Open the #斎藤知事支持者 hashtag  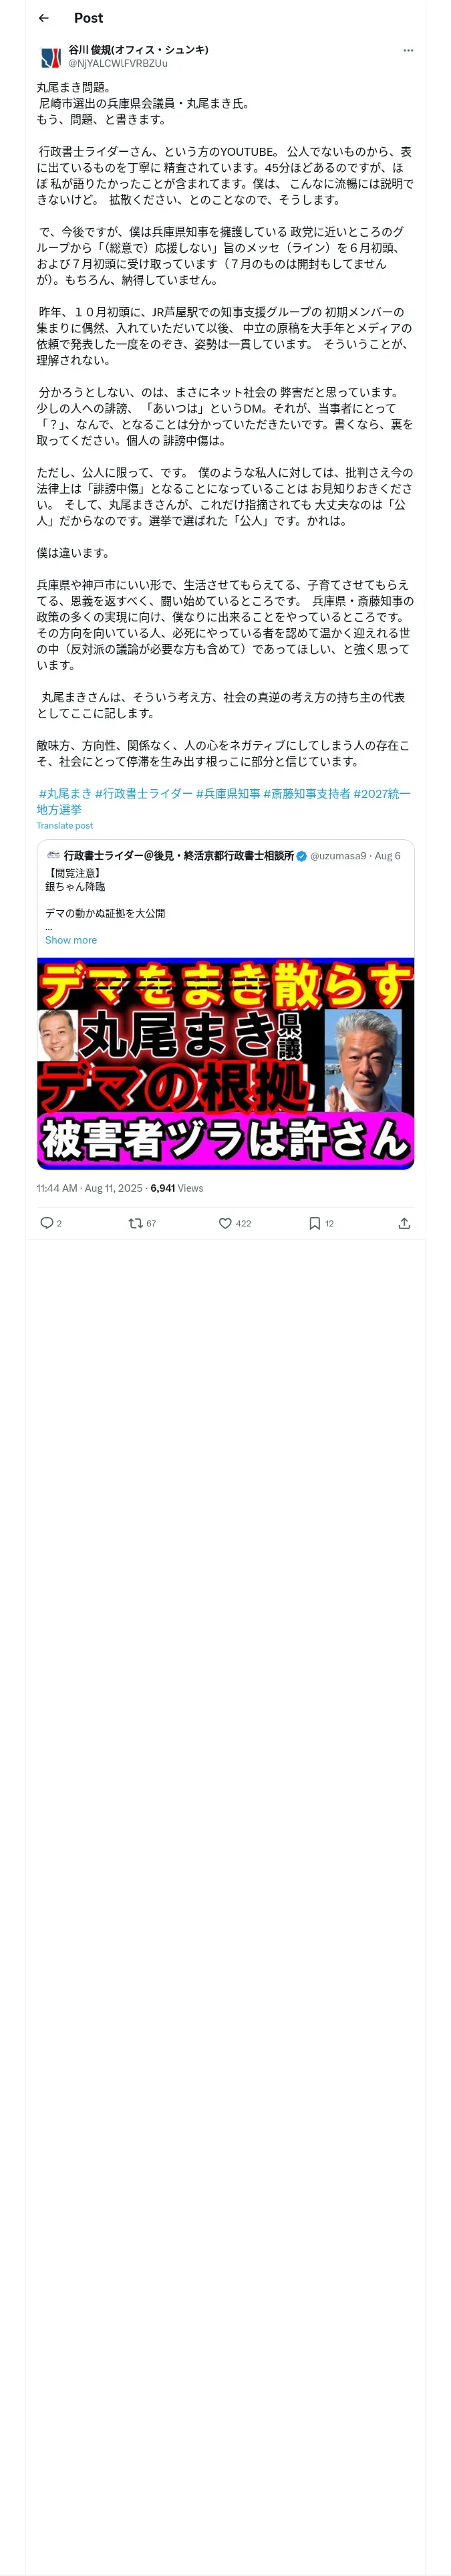coord(307,793)
